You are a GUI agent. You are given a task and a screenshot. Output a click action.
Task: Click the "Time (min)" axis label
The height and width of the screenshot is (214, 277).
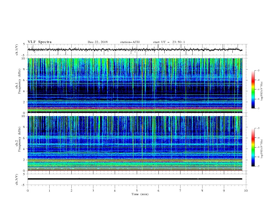[140, 194]
